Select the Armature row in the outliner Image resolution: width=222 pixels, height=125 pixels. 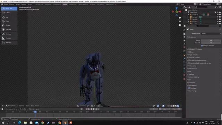pyautogui.click(x=195, y=15)
